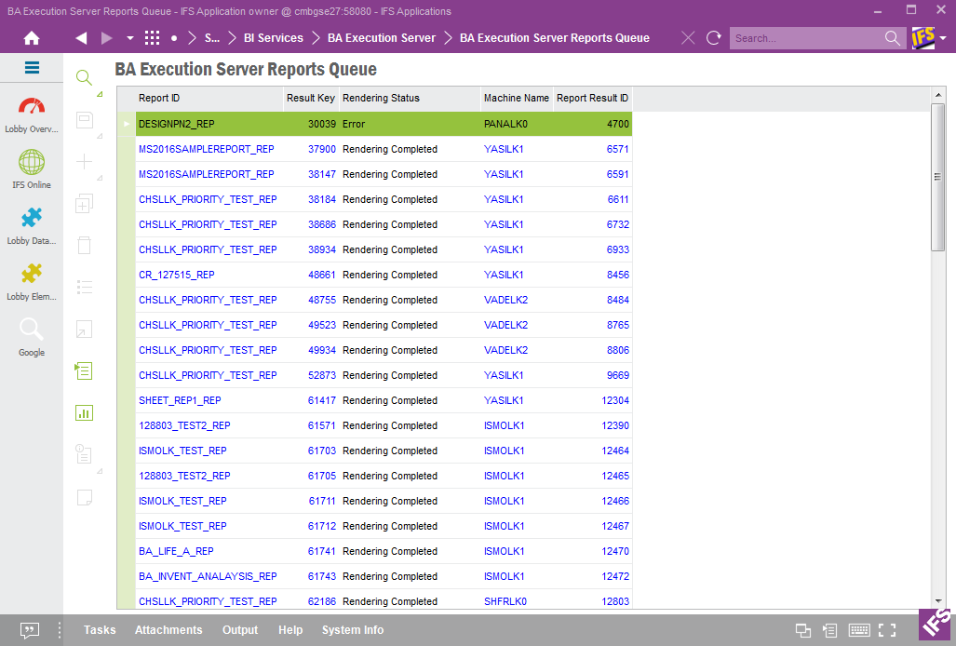Open the Google search shortcut
The image size is (956, 646).
pos(32,336)
